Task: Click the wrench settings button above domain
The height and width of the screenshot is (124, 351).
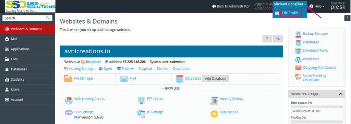Action: click(x=278, y=39)
